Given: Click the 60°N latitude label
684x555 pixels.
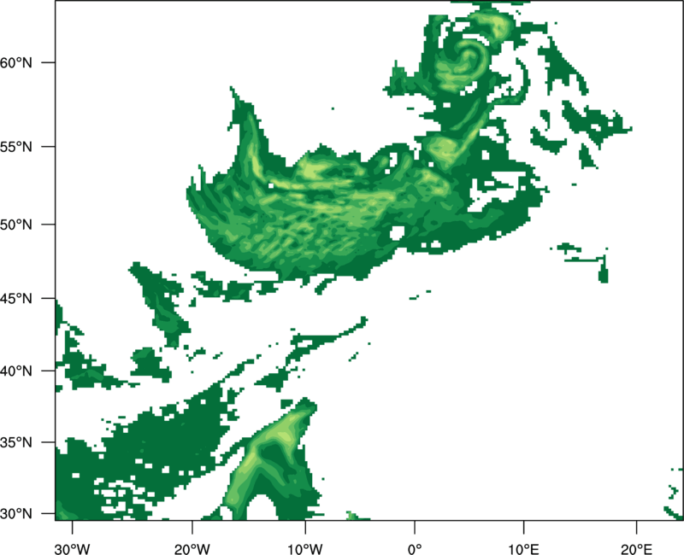Looking at the screenshot, I should (x=16, y=62).
